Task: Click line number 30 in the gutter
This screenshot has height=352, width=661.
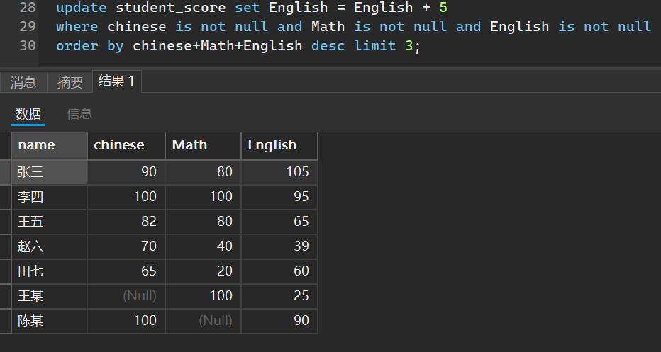Action: click(28, 45)
